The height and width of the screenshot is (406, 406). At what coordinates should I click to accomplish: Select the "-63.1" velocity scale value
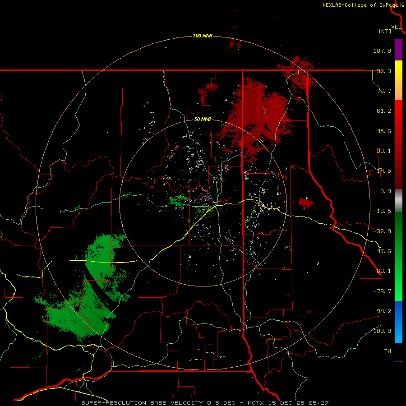tap(382, 271)
